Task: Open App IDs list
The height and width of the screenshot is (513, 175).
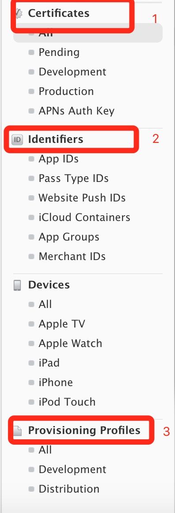Action: 59,159
